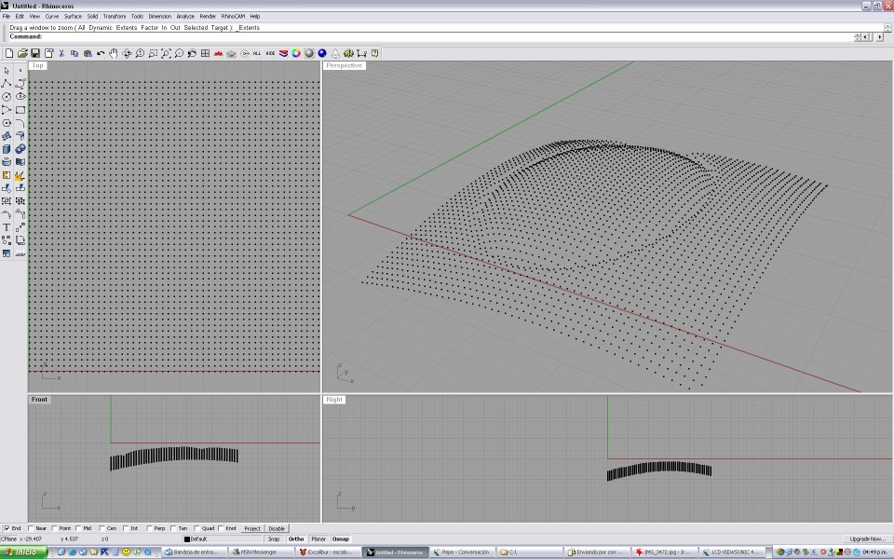Select the solid Box tool in sidebar
894x559 pixels.
point(7,149)
